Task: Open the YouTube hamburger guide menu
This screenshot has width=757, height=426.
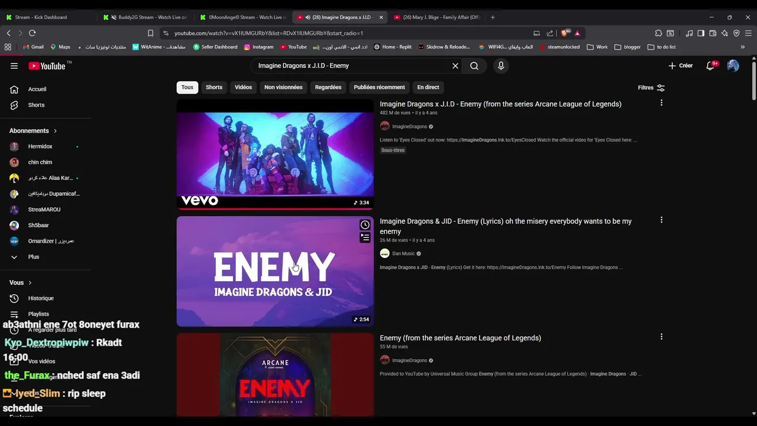Action: pos(14,66)
